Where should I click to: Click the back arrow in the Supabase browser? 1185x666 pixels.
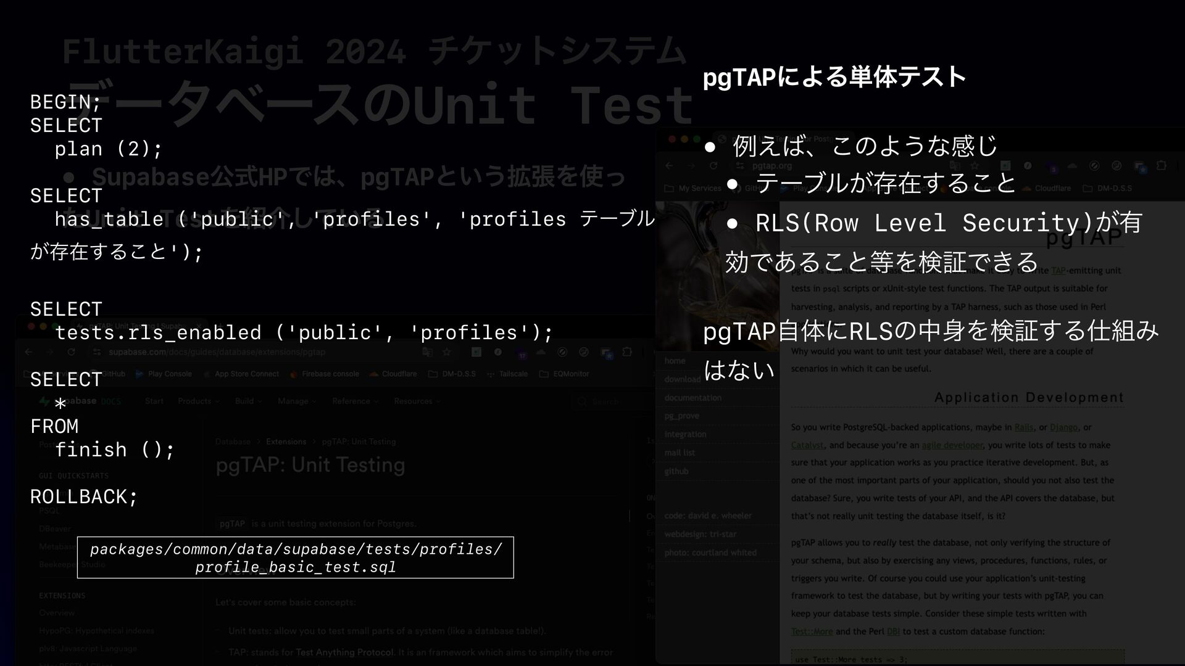tap(29, 352)
